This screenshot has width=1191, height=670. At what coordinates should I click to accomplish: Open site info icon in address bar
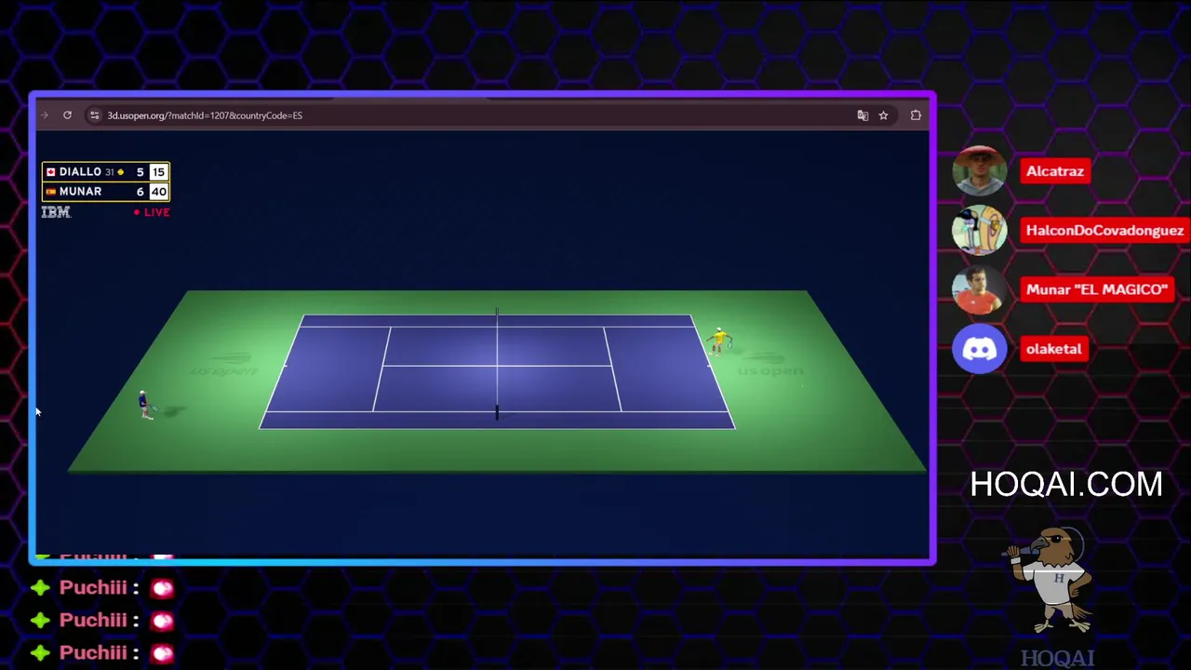pyautogui.click(x=94, y=115)
